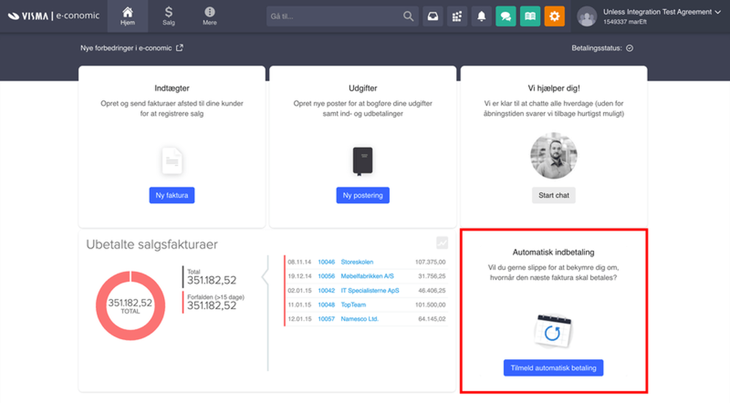Open the apps grid icon

457,16
